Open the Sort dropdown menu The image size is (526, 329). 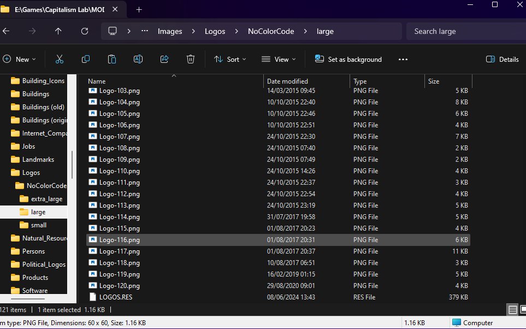point(230,60)
